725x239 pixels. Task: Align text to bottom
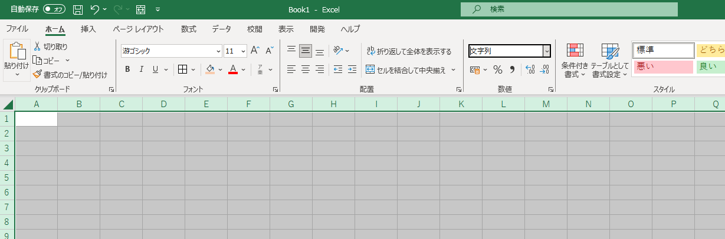tap(320, 51)
